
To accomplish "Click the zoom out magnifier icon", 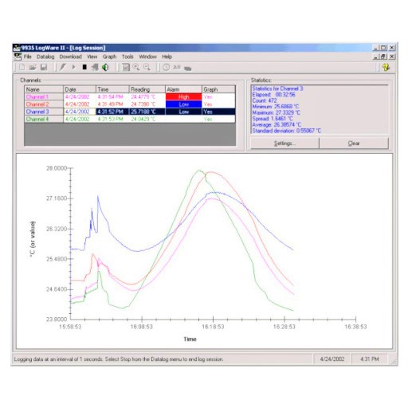I will click(147, 67).
